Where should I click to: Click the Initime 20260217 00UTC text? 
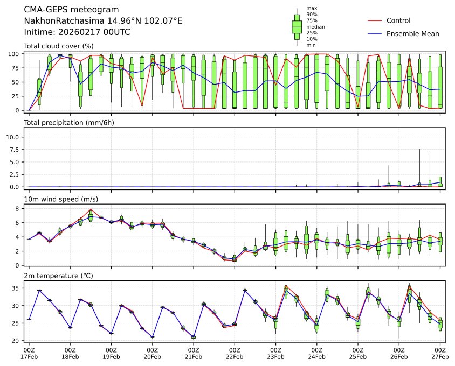click(77, 32)
